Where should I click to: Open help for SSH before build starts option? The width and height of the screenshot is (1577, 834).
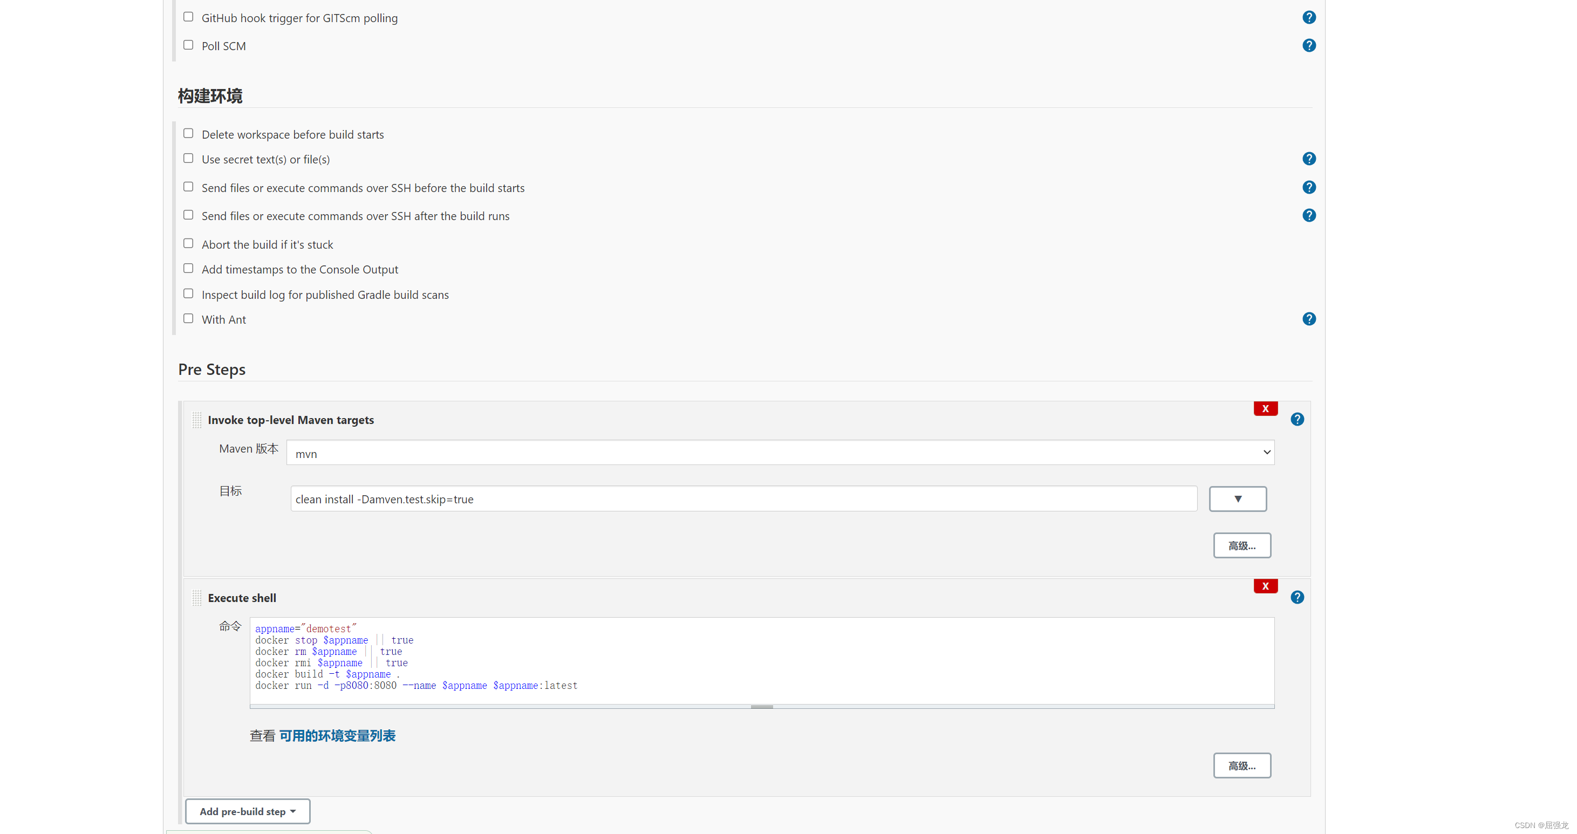click(x=1309, y=187)
